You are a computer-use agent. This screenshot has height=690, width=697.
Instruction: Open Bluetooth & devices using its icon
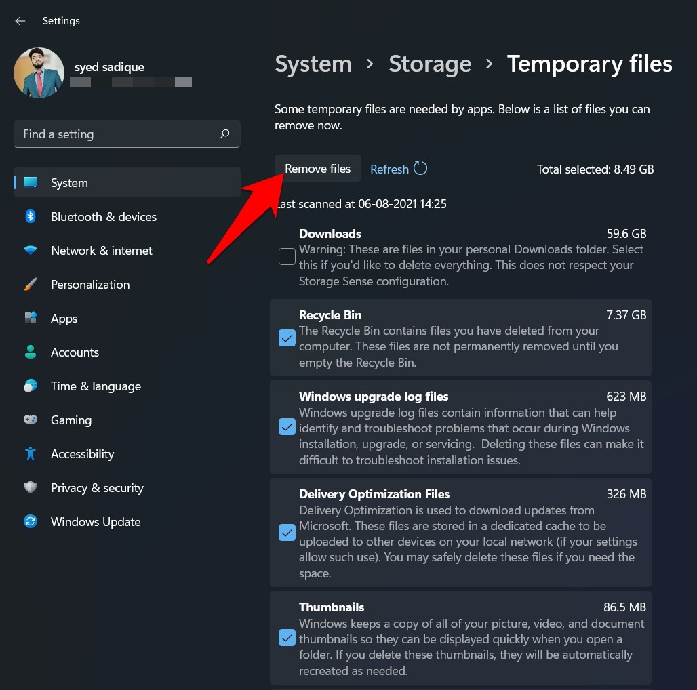[31, 216]
